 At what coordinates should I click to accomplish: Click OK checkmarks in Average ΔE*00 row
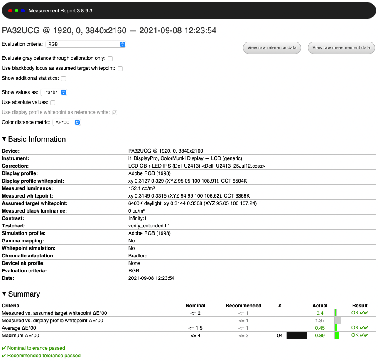click(360, 328)
